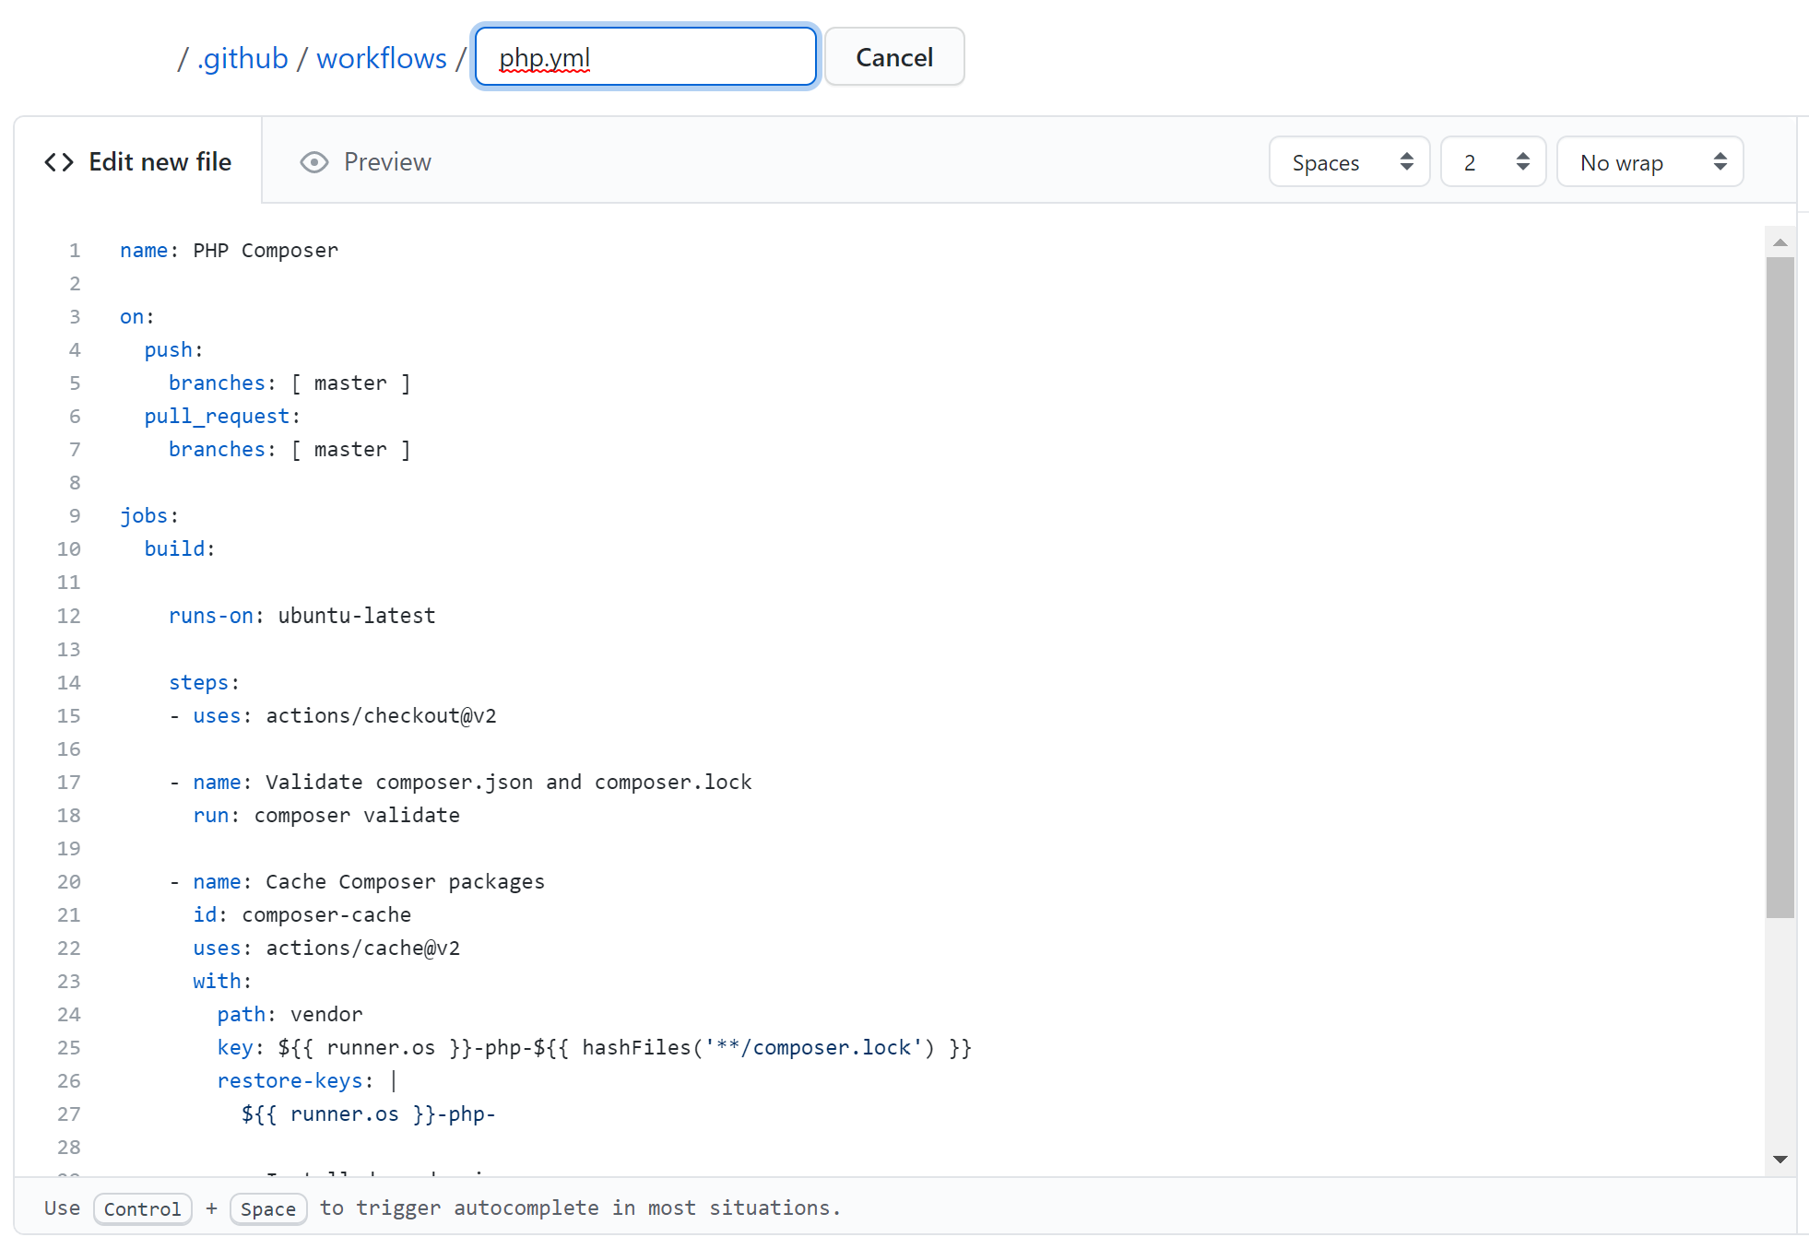1809x1237 pixels.
Task: Click scrollbar up arrow in editor
Action: pos(1779,242)
